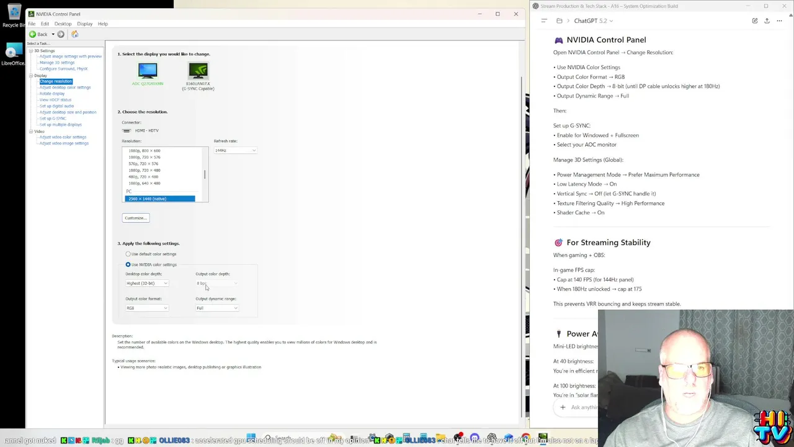Select Use NVIDIA color settings radio
The image size is (794, 447).
[x=128, y=264]
